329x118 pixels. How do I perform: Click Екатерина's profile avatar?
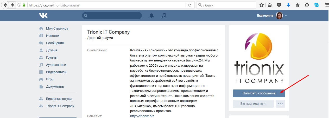click(x=279, y=16)
